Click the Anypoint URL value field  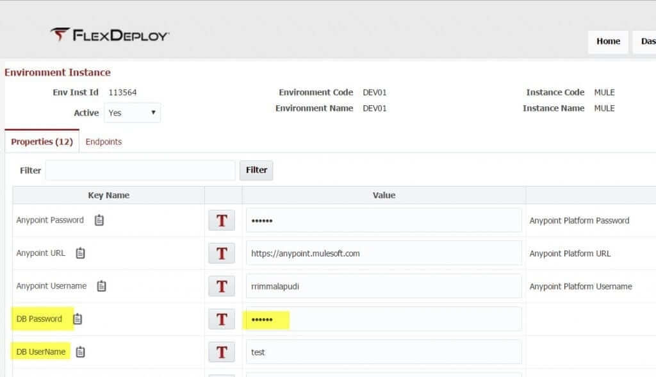coord(383,253)
